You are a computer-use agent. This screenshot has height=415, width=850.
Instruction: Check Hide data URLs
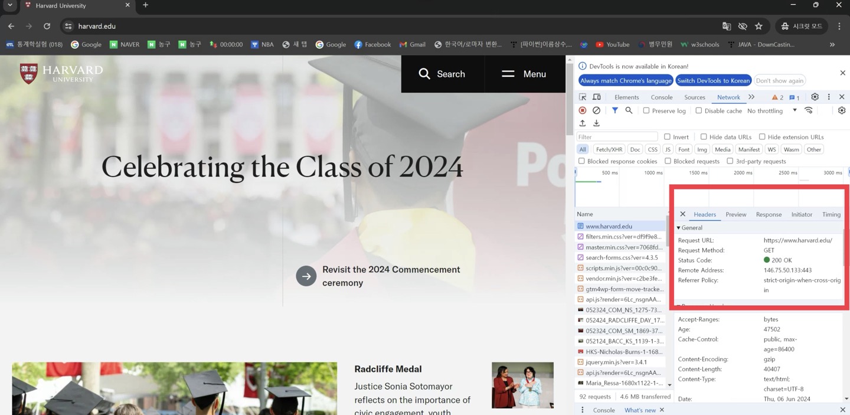(x=704, y=136)
